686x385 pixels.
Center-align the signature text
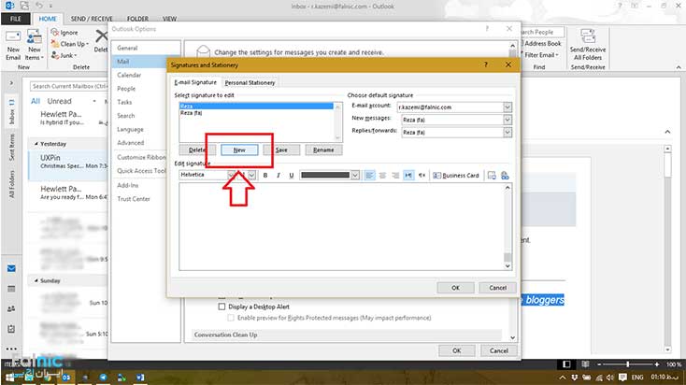(382, 175)
